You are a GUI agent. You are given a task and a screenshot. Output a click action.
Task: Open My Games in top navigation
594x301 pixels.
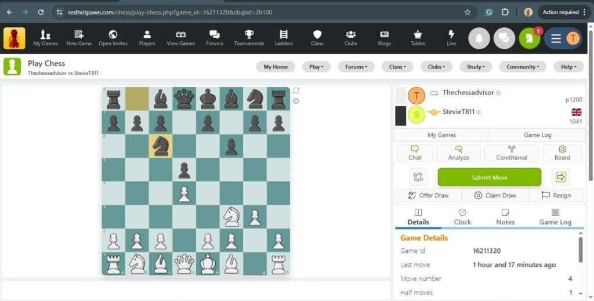(x=45, y=38)
